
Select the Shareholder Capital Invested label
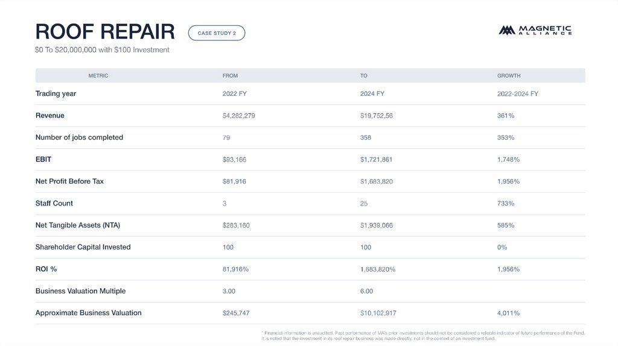[83, 247]
